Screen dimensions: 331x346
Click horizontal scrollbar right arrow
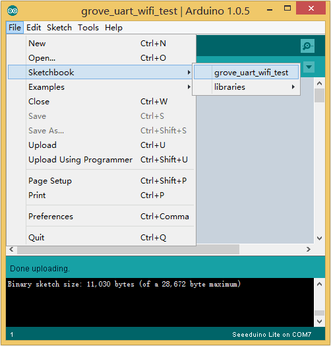click(x=309, y=250)
